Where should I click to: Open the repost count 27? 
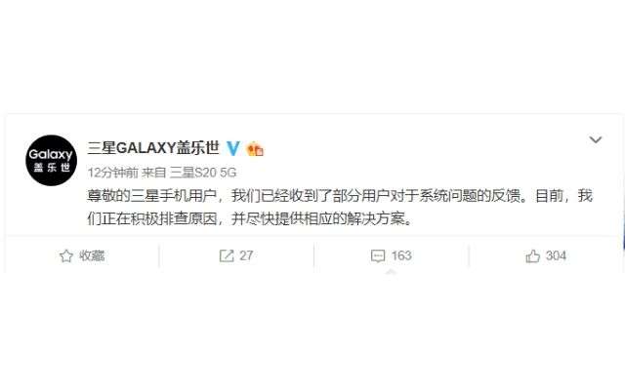click(246, 255)
